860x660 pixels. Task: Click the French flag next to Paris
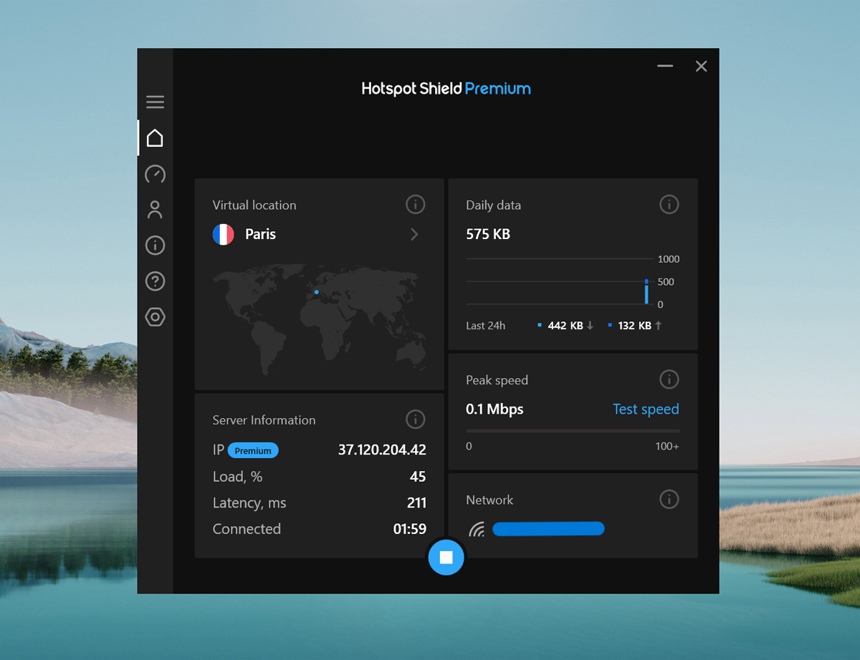pyautogui.click(x=223, y=234)
